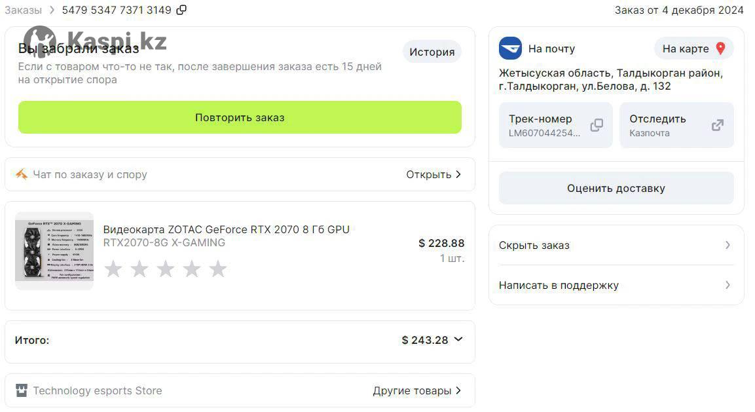Screen dimensions: 755x412
Task: Click the Technology esports Store icon
Action: (x=21, y=390)
